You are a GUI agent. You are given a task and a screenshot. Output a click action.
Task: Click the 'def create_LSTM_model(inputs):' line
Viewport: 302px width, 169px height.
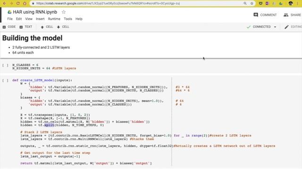42,80
